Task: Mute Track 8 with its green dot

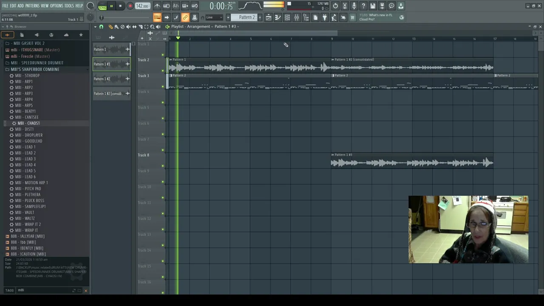Action: click(163, 166)
